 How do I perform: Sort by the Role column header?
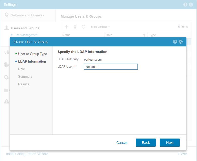pos(109,35)
